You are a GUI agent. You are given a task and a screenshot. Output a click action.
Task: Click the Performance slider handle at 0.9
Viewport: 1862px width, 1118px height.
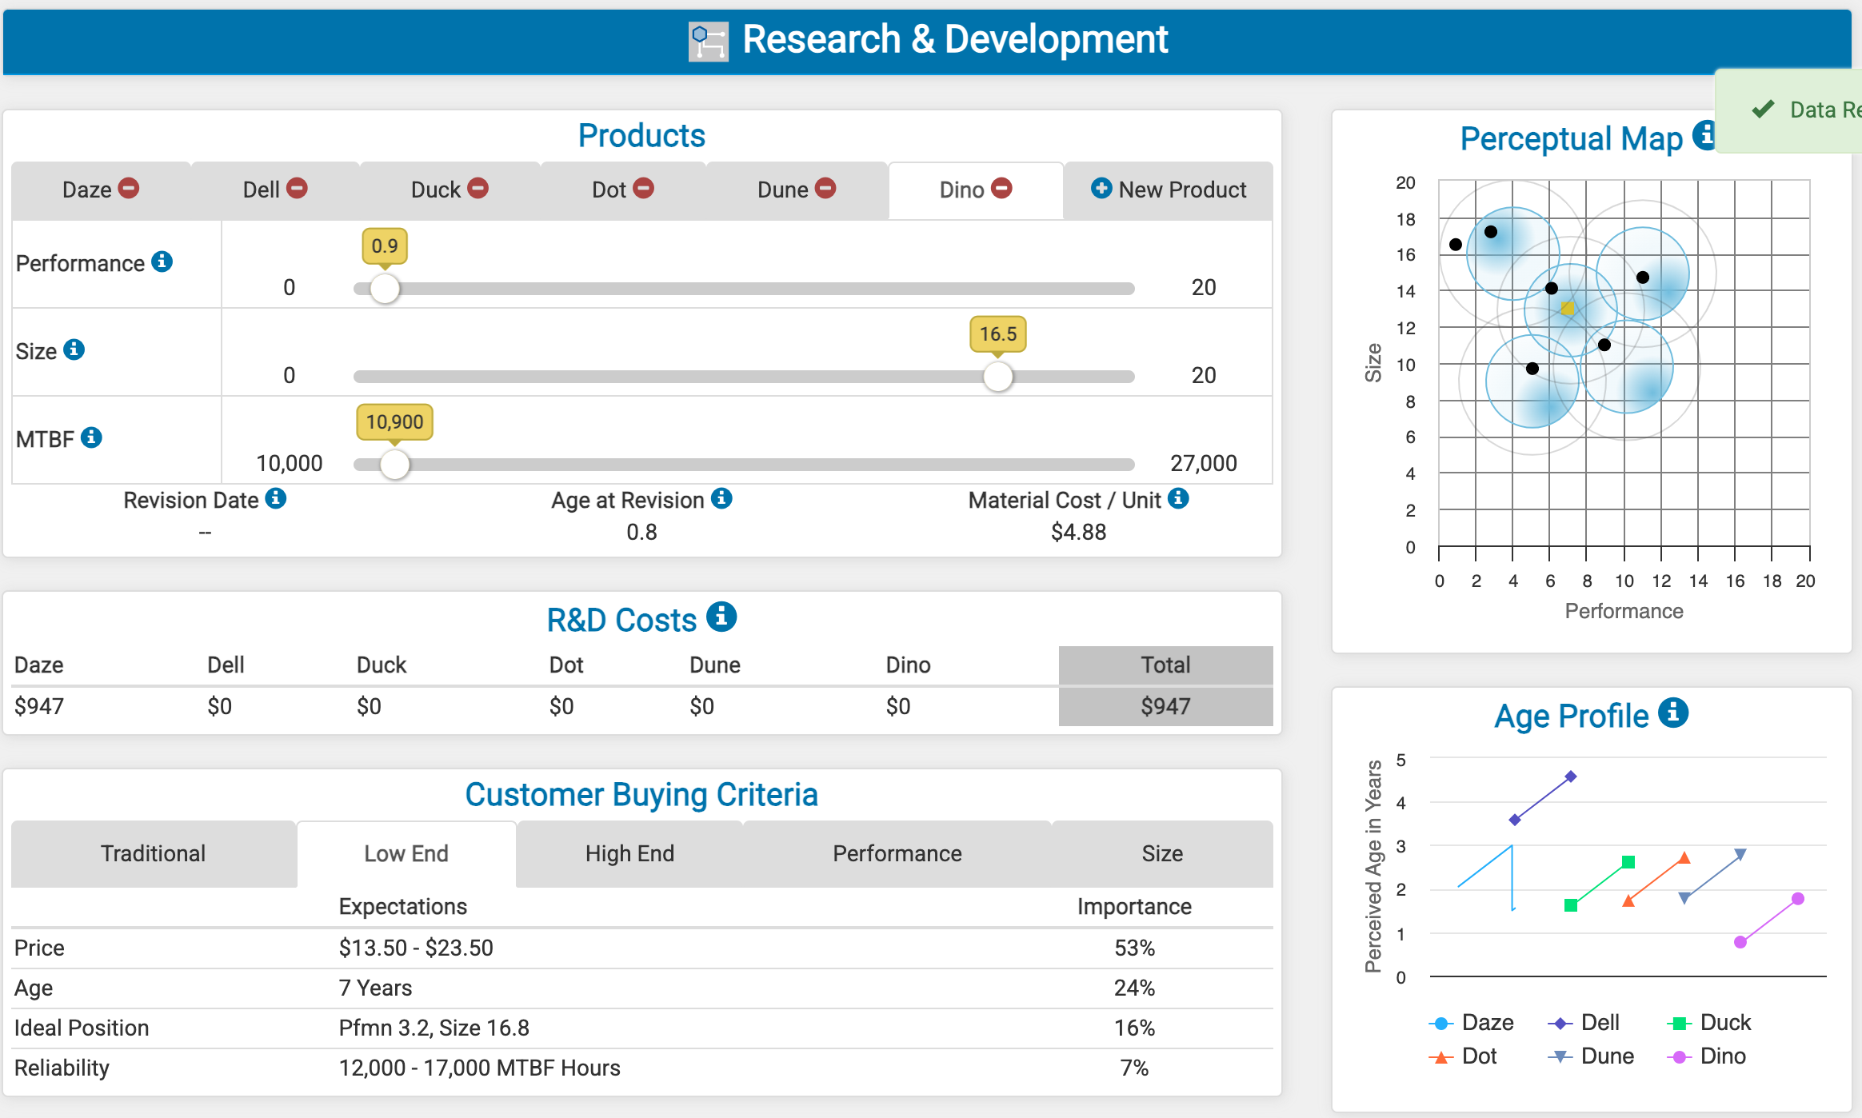[x=385, y=289]
